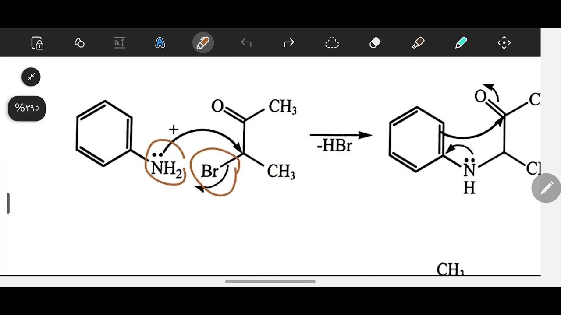This screenshot has height=315, width=561.
Task: Tap the upper CH3 group in reactant
Action: point(282,107)
